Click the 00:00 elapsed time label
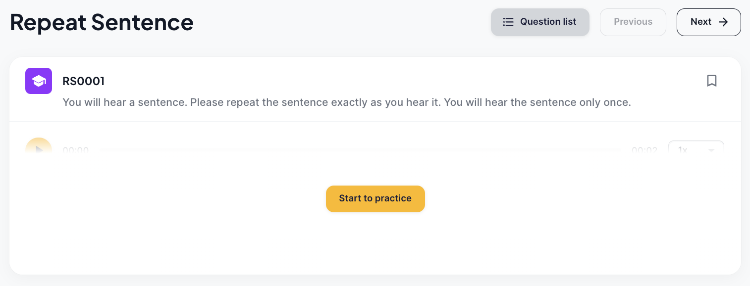The image size is (750, 286). click(75, 150)
